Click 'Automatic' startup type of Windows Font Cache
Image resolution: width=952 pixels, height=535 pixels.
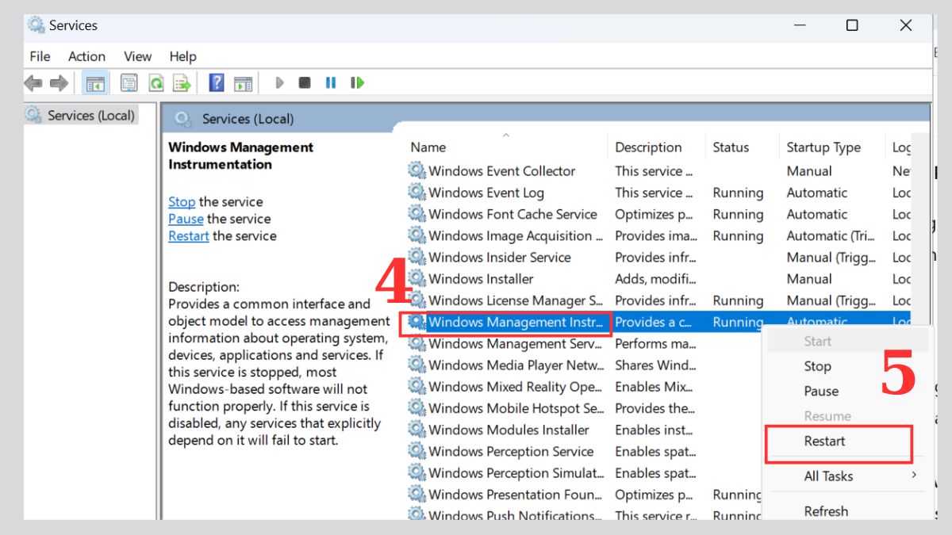coord(816,214)
